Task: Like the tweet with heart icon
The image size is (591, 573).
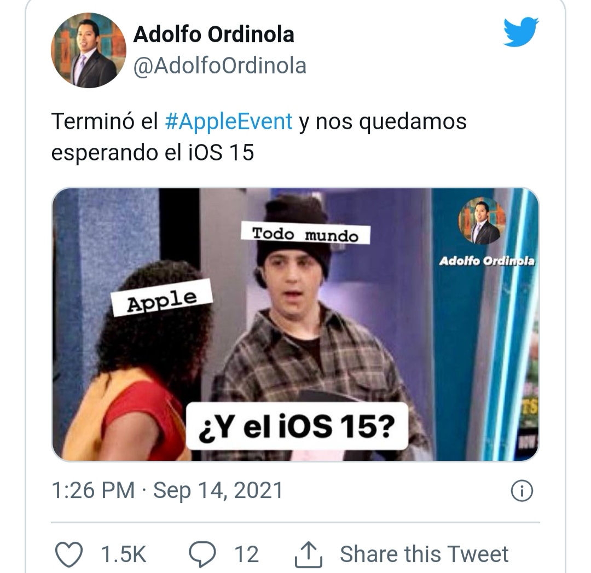Action: pyautogui.click(x=69, y=554)
